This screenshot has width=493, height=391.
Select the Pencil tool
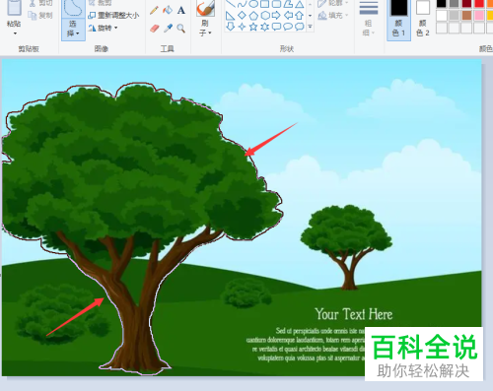point(154,10)
